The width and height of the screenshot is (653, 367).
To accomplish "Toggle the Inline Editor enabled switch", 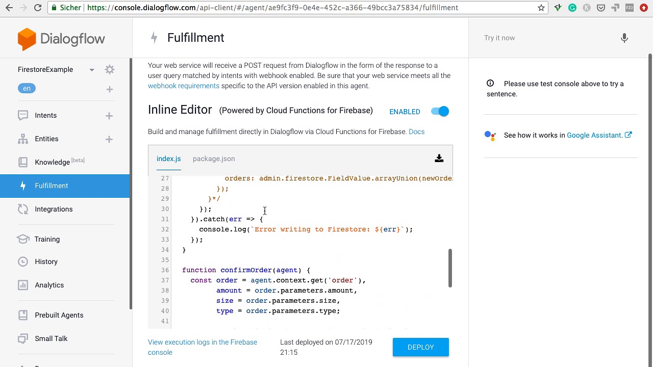I will tap(440, 111).
